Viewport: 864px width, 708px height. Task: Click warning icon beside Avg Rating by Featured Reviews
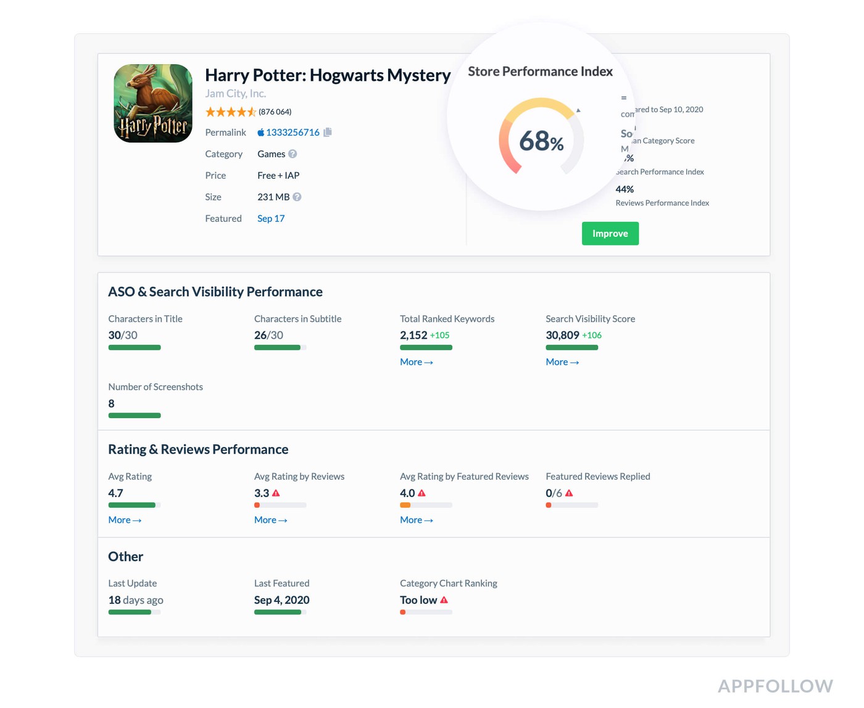pyautogui.click(x=422, y=493)
